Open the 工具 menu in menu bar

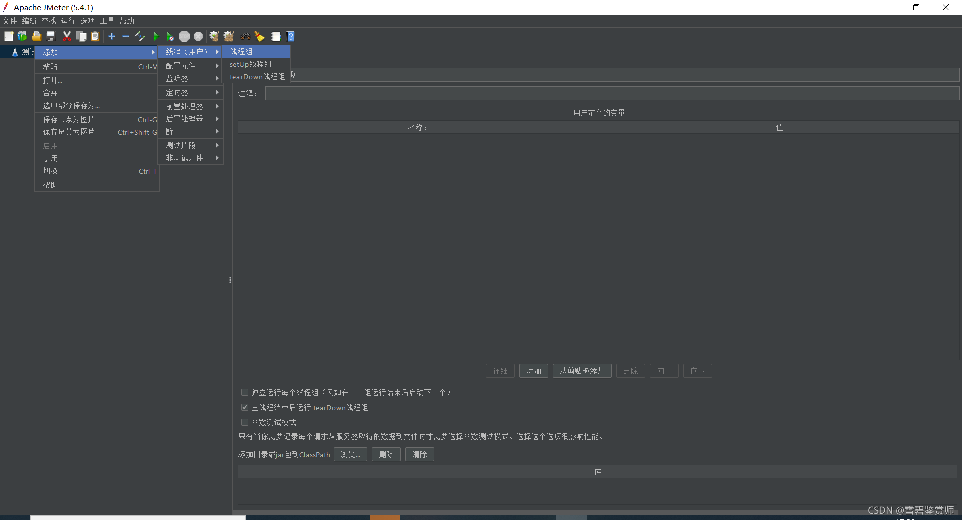(x=107, y=21)
